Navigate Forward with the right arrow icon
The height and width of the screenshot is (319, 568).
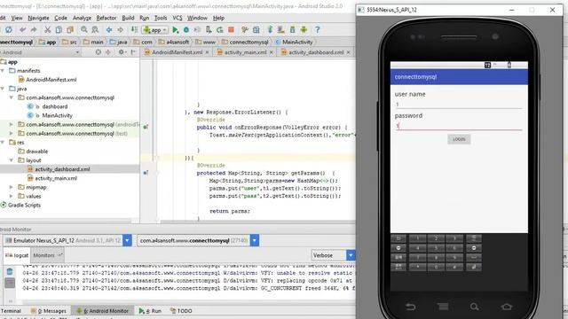click(121, 29)
